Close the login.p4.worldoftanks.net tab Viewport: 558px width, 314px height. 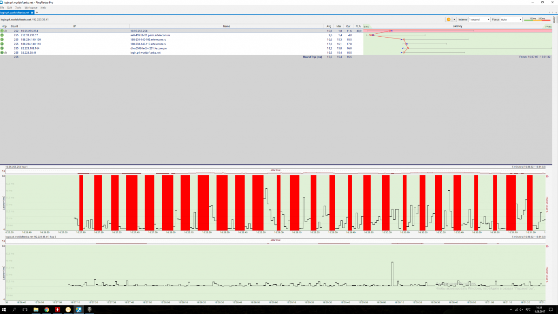click(x=33, y=13)
